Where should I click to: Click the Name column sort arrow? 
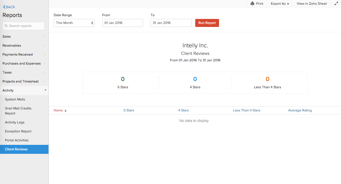65,110
